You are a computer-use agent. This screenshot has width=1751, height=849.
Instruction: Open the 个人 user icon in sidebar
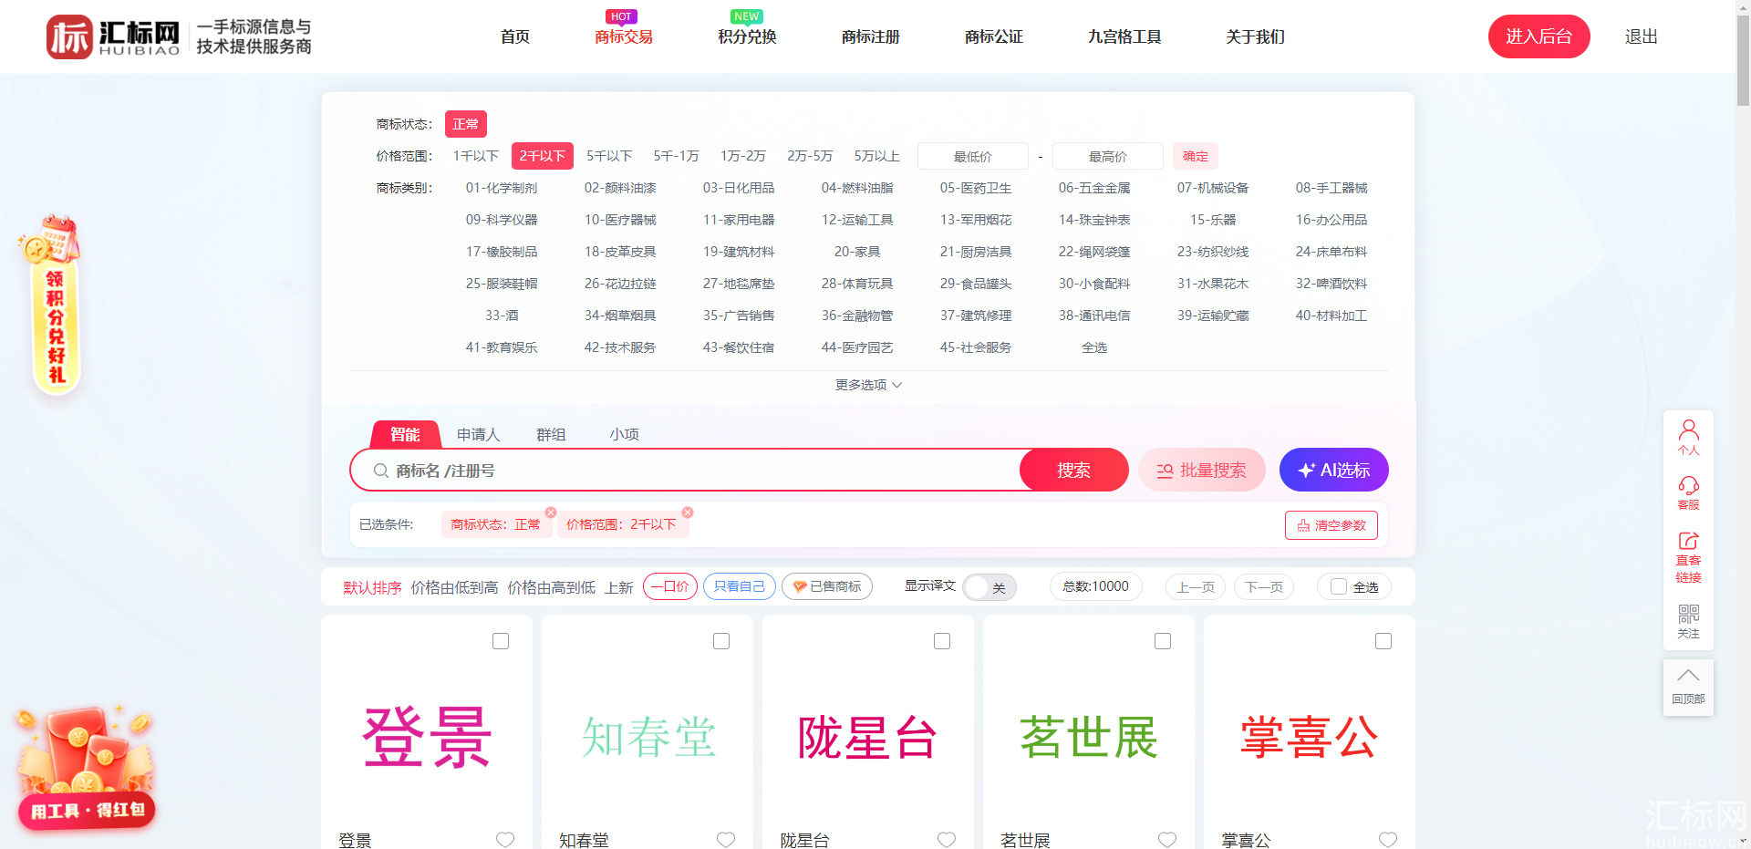pyautogui.click(x=1688, y=437)
